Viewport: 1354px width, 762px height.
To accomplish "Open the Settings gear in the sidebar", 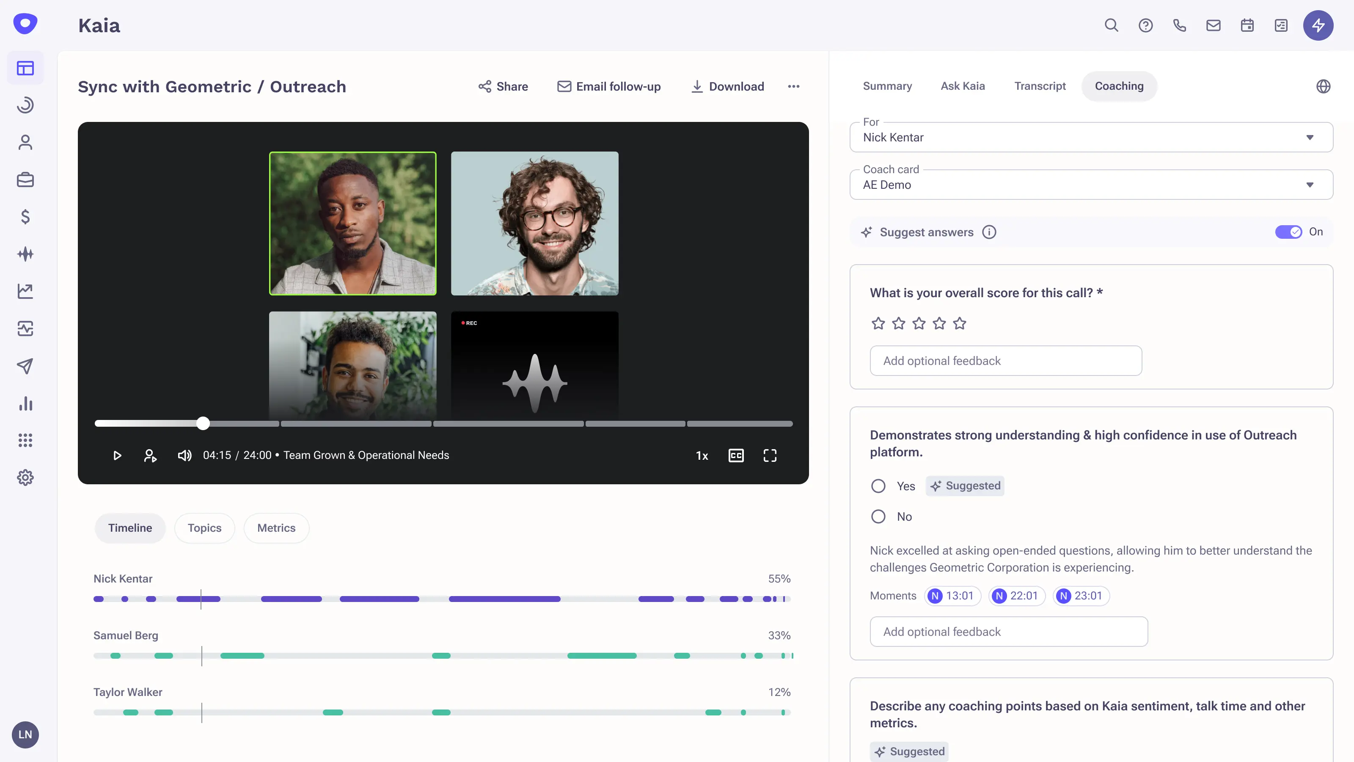I will (25, 478).
